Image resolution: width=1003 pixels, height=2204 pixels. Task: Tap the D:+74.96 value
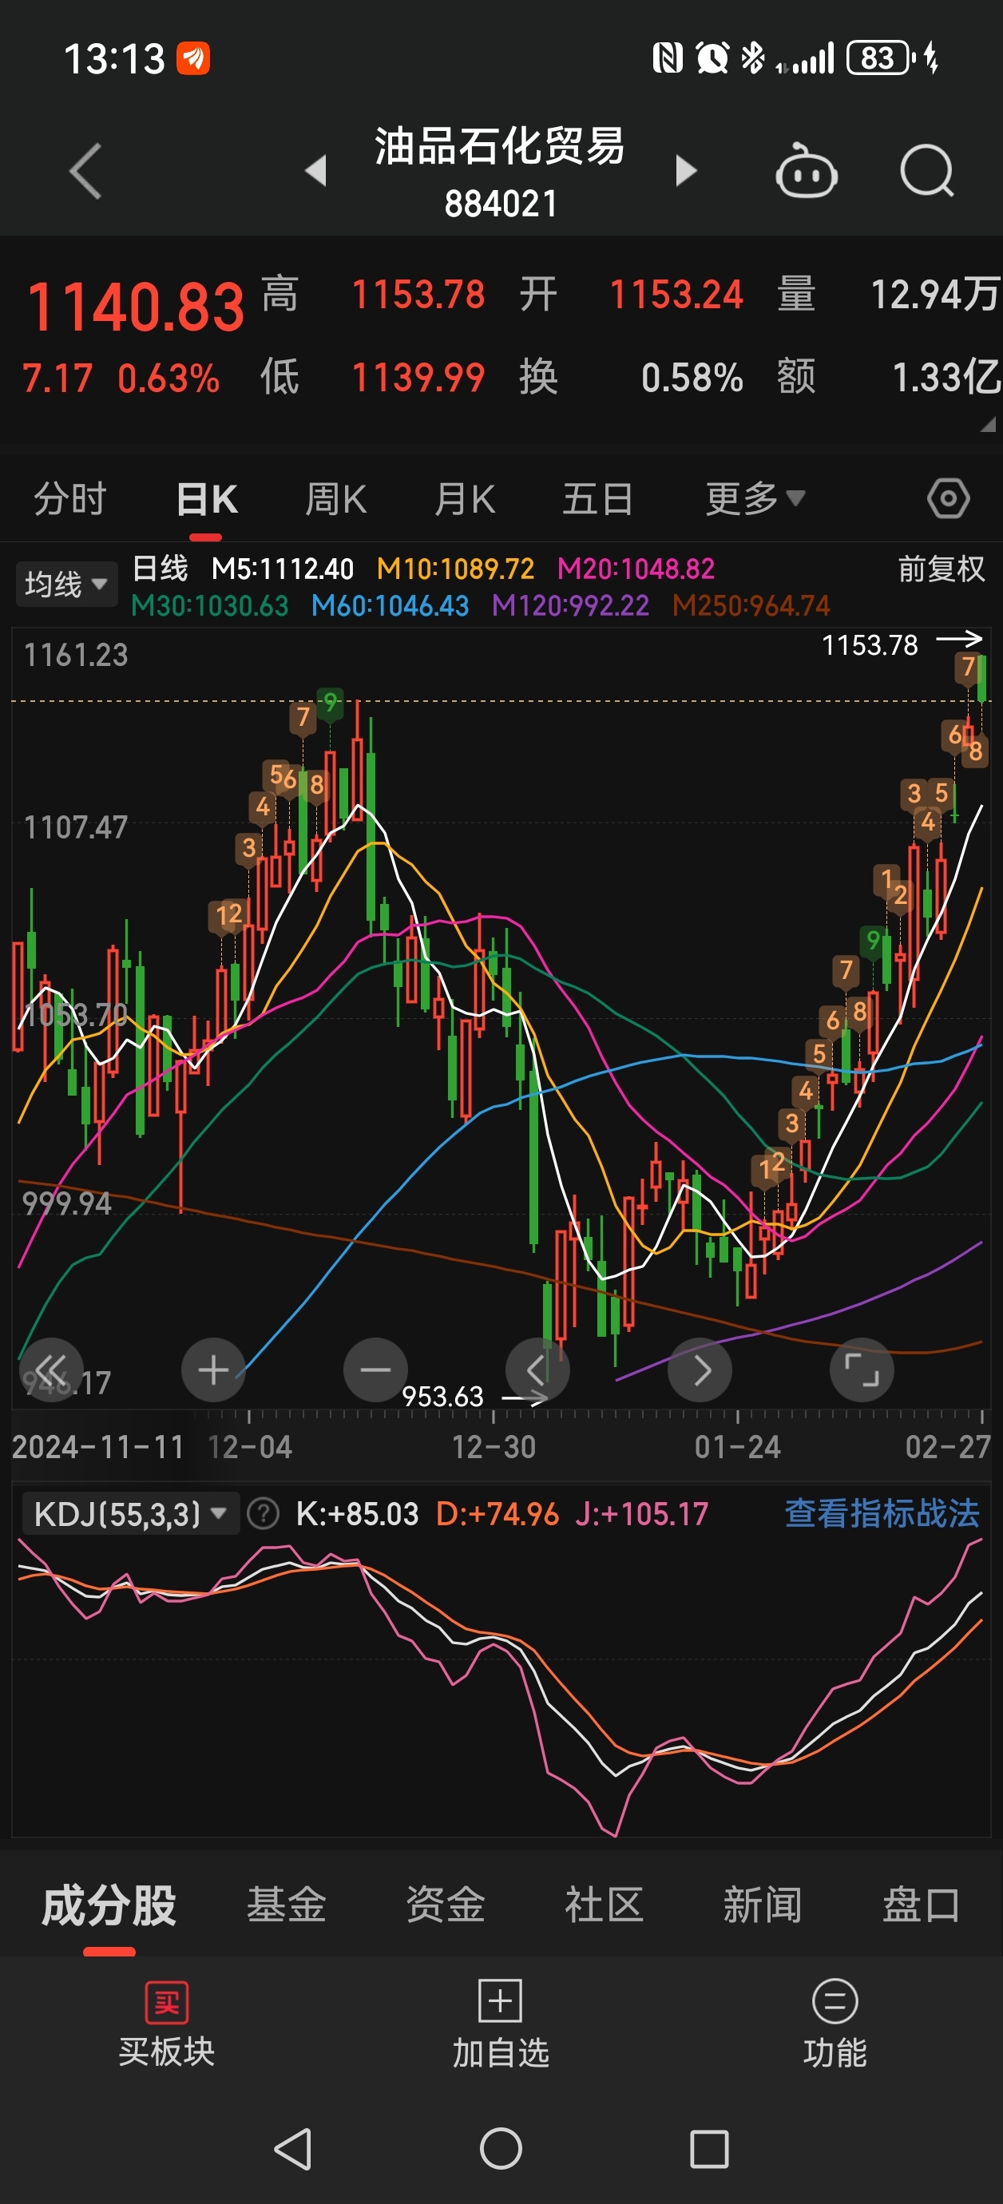(498, 1514)
